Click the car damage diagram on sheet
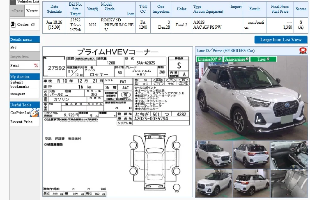This screenshot has height=200, width=310. click(x=155, y=162)
